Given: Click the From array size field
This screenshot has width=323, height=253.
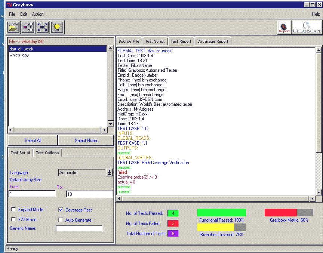Looking at the screenshot, I should (32, 194).
